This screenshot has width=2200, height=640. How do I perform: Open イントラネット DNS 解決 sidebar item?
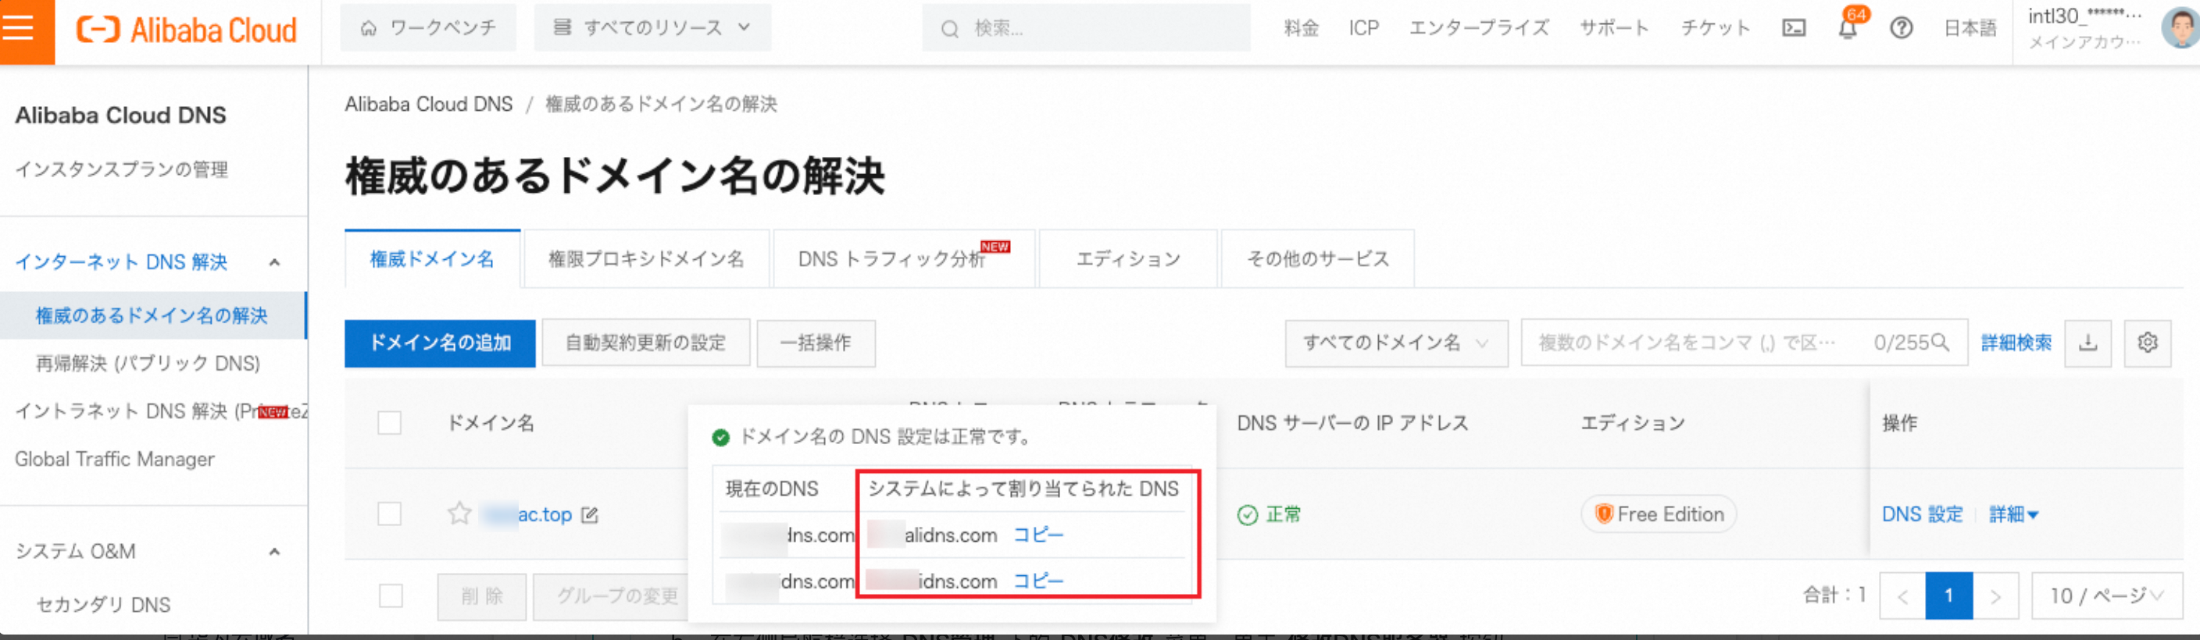pos(162,411)
